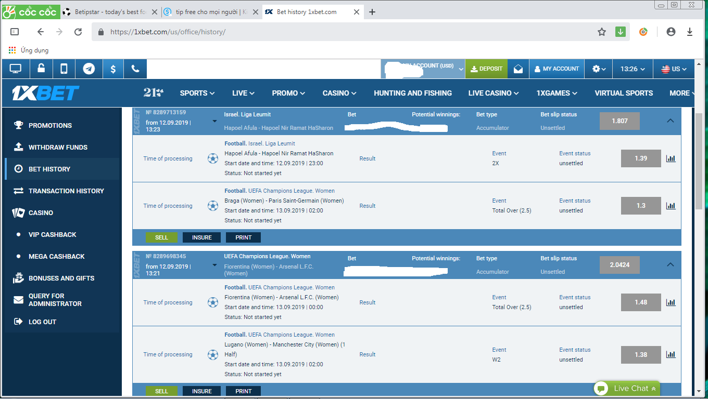Open VIP Cashback in the sidebar
This screenshot has height=399, width=708.
[61, 234]
